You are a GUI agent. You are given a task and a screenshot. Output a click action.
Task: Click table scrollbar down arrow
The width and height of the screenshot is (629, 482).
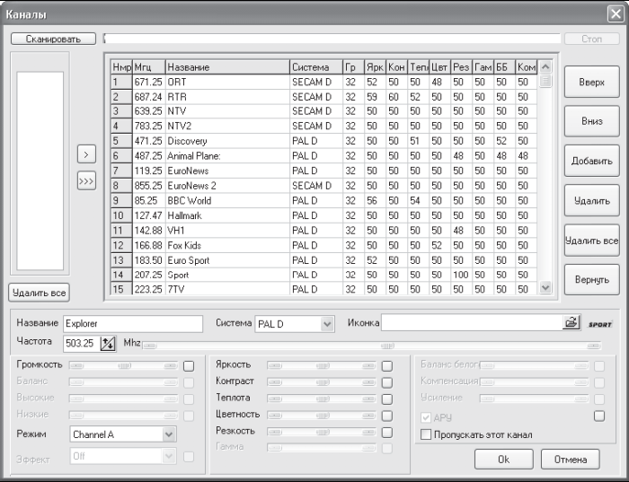click(545, 287)
